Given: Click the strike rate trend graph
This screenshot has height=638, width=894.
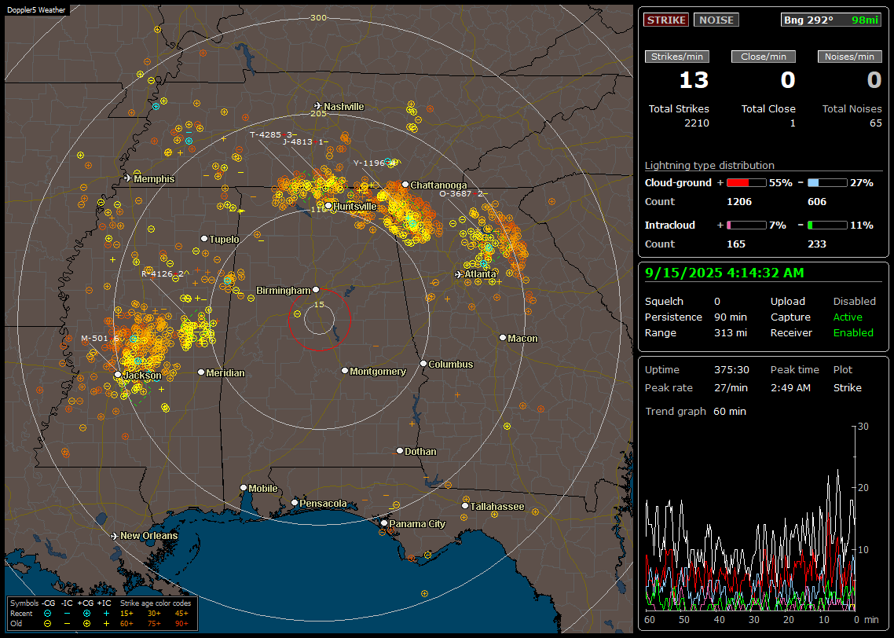Looking at the screenshot, I should (750, 518).
